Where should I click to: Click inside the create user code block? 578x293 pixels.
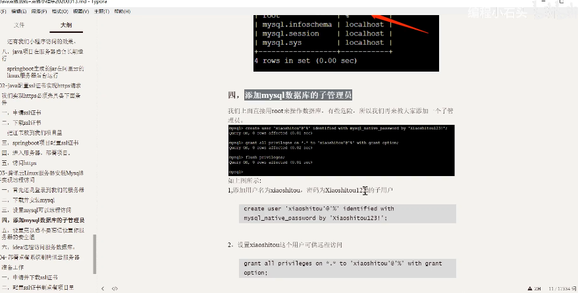347,214
